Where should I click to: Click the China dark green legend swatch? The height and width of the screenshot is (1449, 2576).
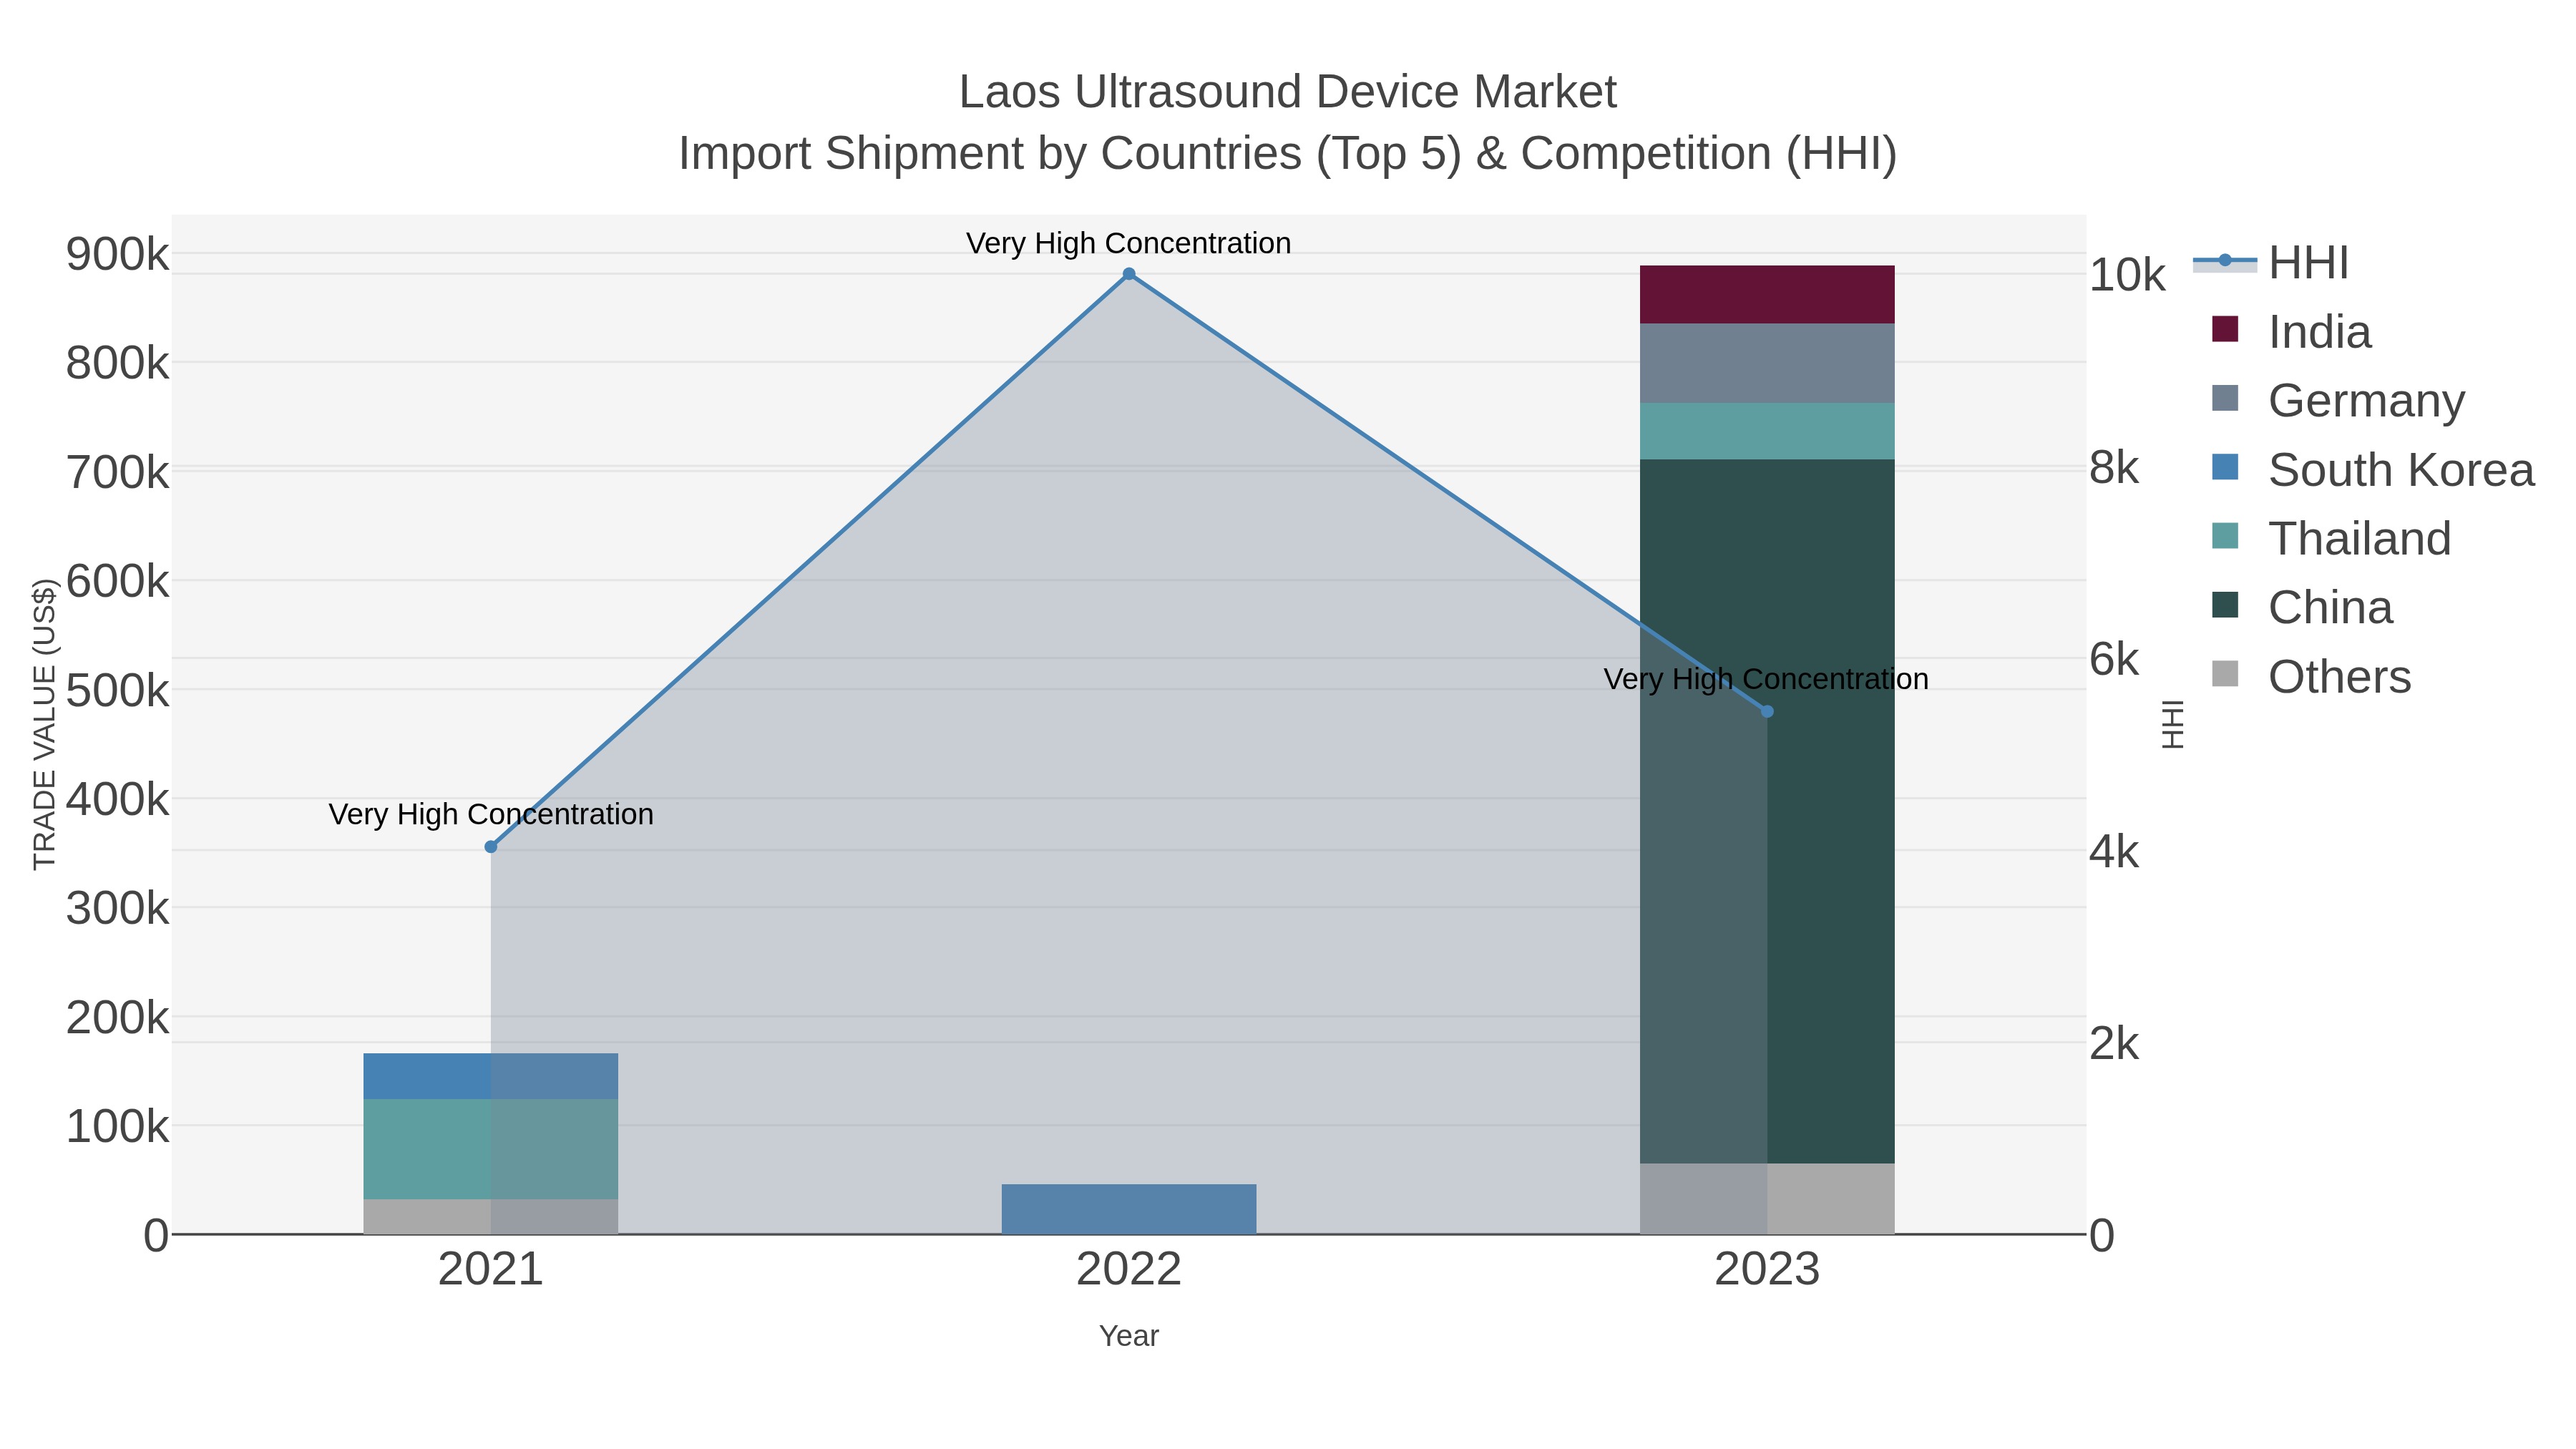point(2225,605)
